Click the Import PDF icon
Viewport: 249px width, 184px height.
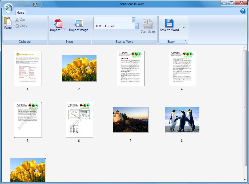pyautogui.click(x=58, y=24)
